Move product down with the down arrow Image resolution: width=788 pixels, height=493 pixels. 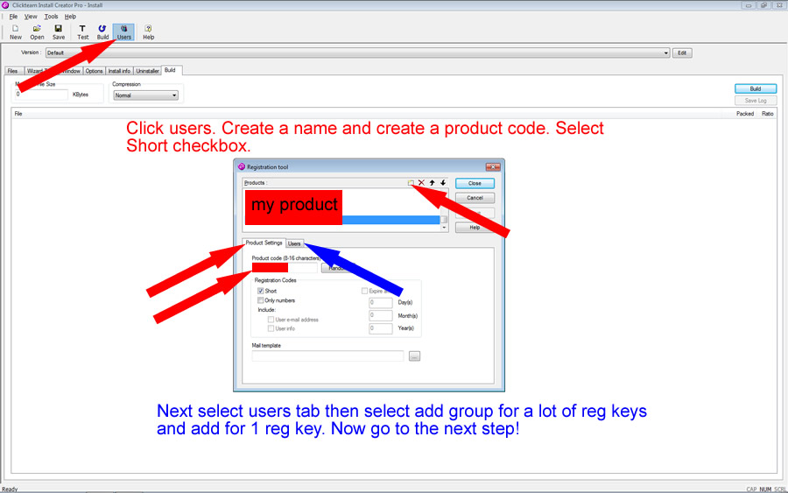click(x=442, y=183)
